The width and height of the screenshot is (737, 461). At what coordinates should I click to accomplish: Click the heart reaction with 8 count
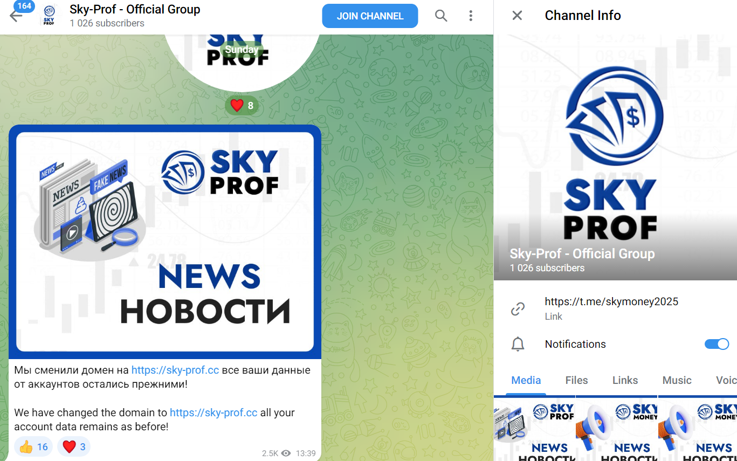pos(242,105)
